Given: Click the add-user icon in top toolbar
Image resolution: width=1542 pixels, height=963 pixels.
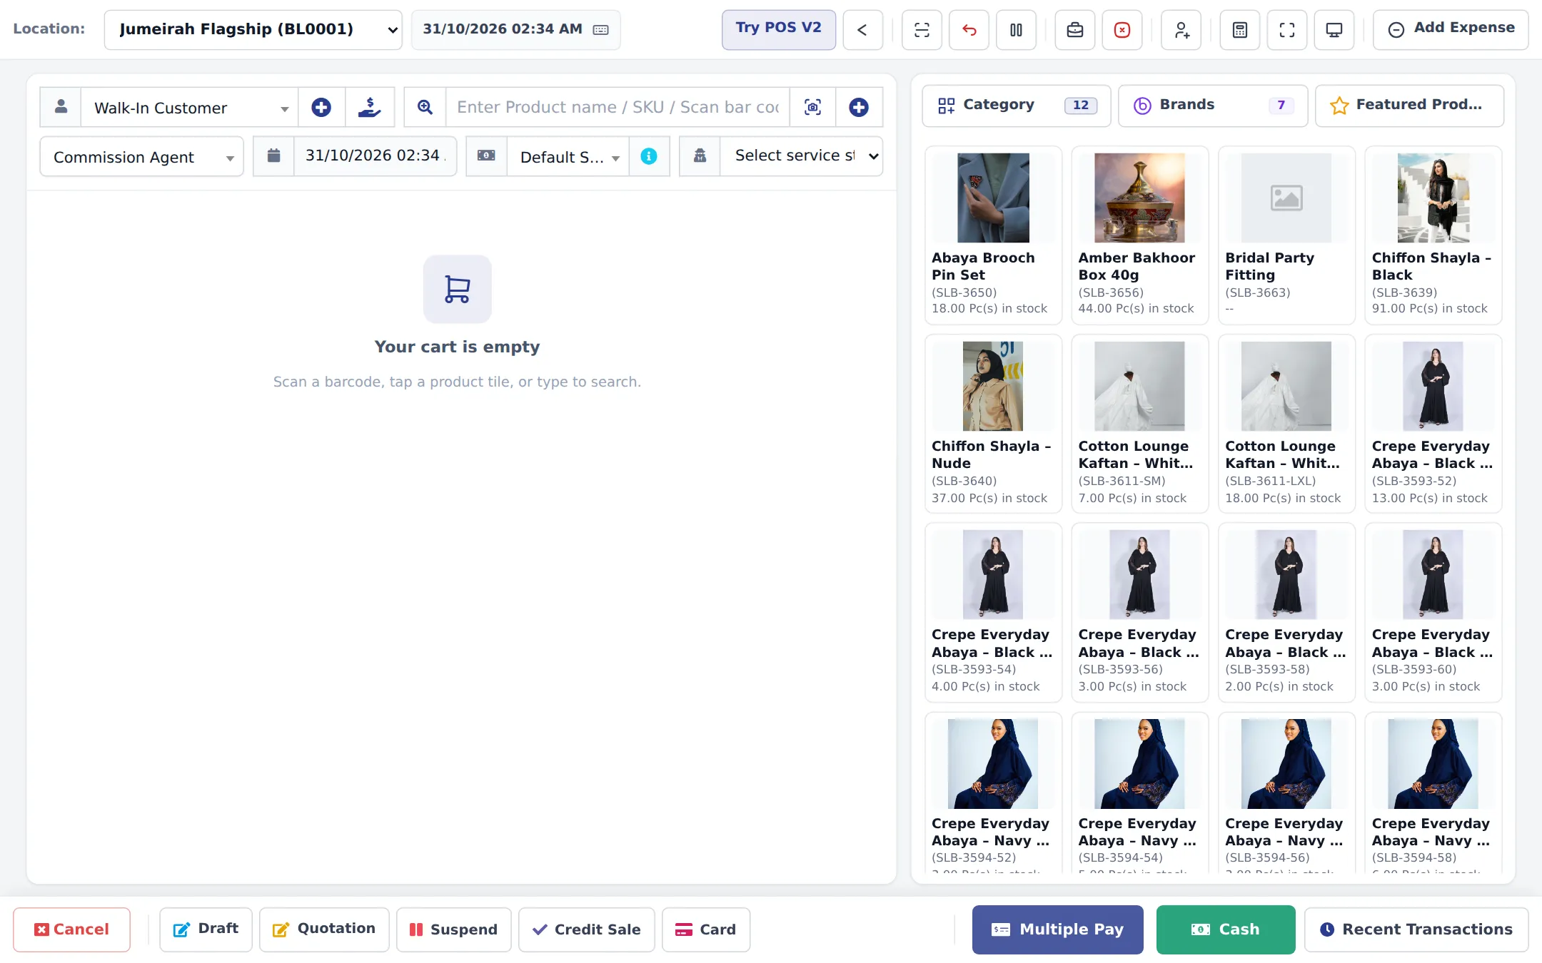Looking at the screenshot, I should (1181, 30).
